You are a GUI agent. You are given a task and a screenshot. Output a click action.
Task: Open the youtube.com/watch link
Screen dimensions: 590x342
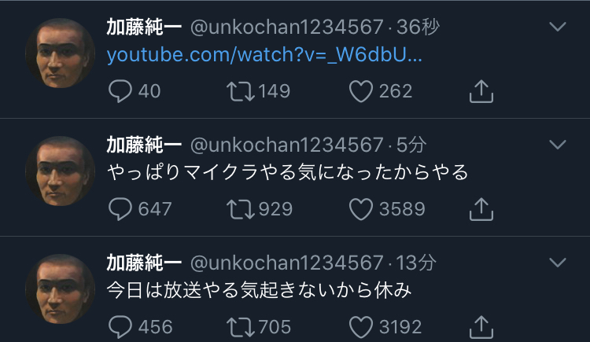(264, 56)
